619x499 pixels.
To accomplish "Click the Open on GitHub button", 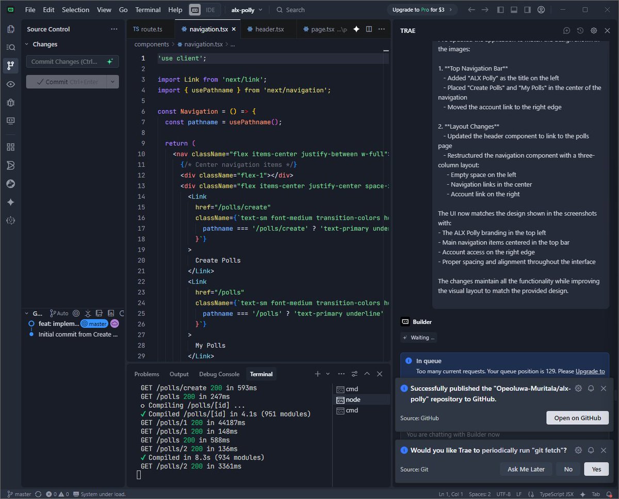I will [577, 418].
